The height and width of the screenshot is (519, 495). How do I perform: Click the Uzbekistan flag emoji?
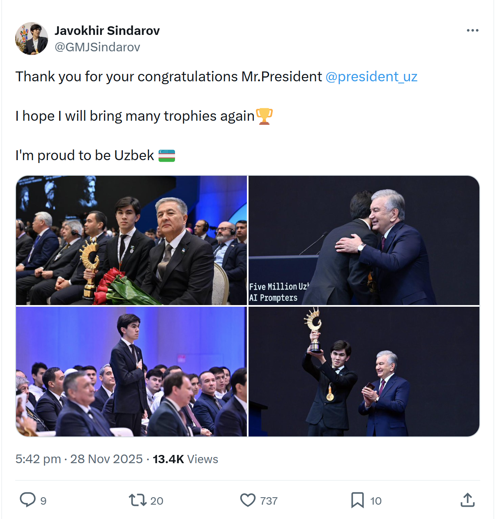[x=167, y=156]
